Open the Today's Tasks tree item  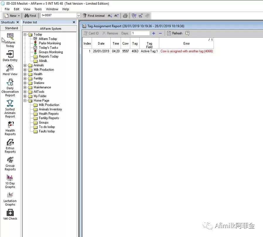tap(49, 48)
